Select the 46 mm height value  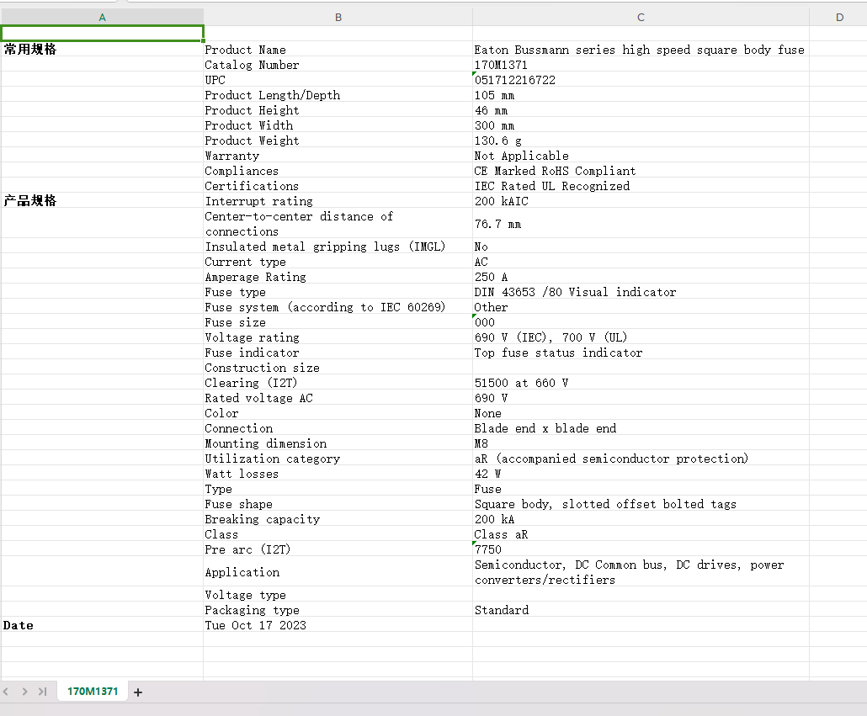pos(641,110)
